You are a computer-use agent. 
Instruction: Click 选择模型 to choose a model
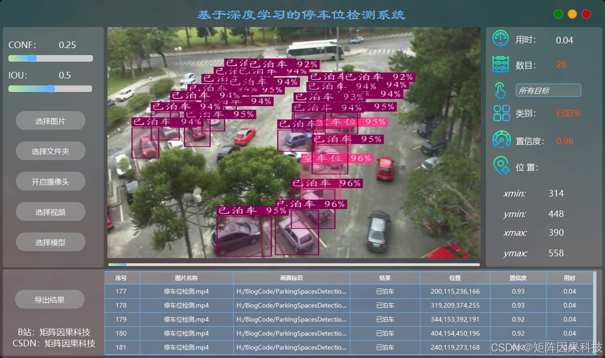pos(50,242)
